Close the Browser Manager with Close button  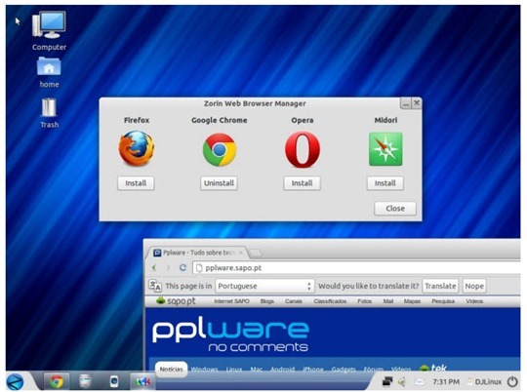point(395,209)
